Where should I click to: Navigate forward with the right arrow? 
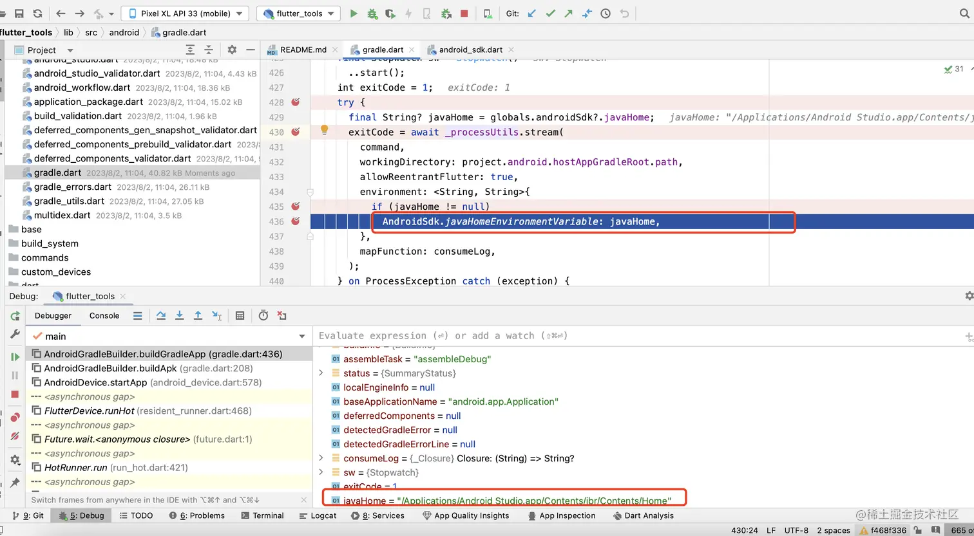tap(80, 13)
